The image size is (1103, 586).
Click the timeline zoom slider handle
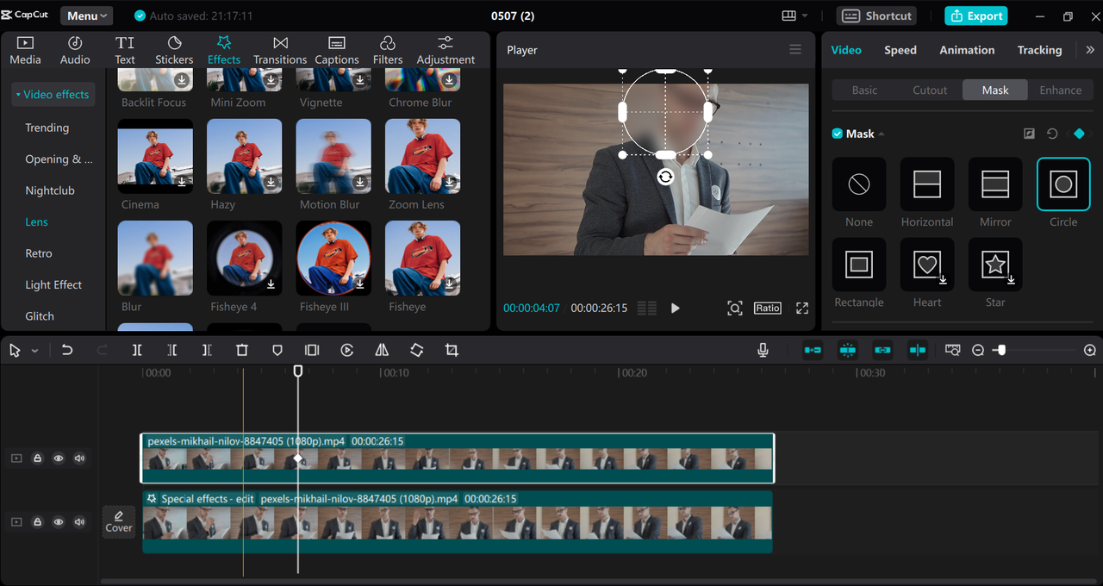click(1000, 350)
